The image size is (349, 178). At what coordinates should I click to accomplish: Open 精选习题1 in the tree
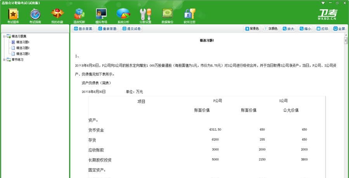coord(23,42)
